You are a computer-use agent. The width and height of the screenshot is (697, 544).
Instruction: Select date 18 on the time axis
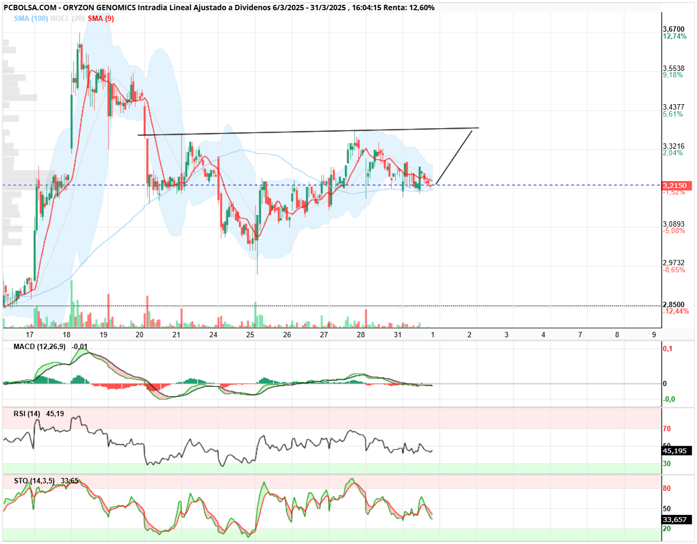pyautogui.click(x=66, y=335)
